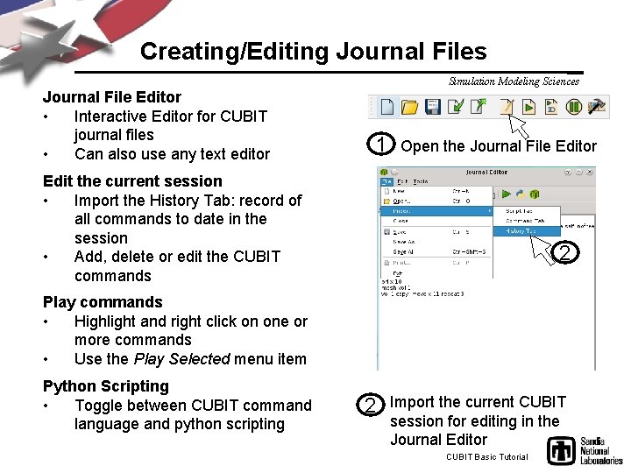This screenshot has height=473, width=631.
Task: Open the Tools menu in Journal Editor
Action: (x=420, y=182)
